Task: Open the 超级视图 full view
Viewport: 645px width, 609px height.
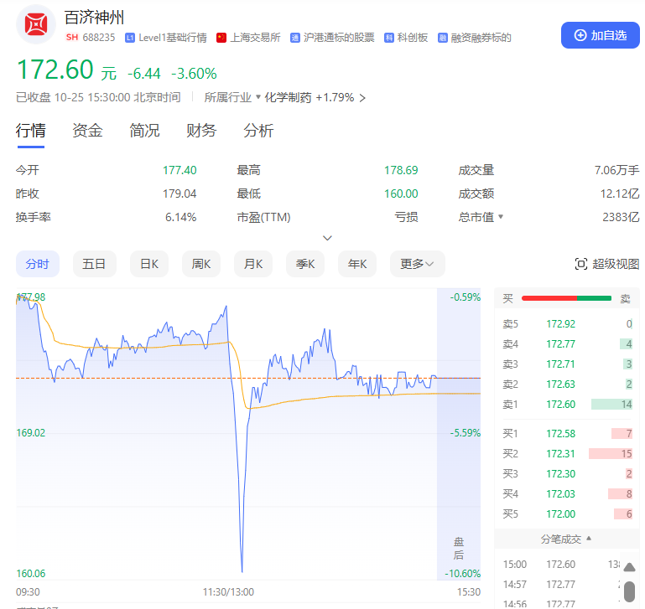Action: click(x=606, y=264)
